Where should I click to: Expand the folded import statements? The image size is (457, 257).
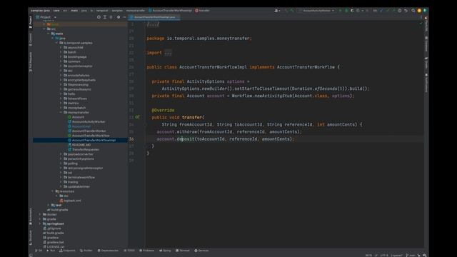point(168,53)
